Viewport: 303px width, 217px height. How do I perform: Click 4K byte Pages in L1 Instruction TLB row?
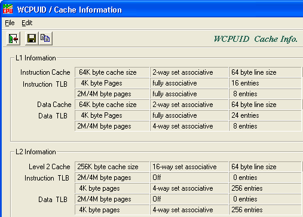pos(112,83)
